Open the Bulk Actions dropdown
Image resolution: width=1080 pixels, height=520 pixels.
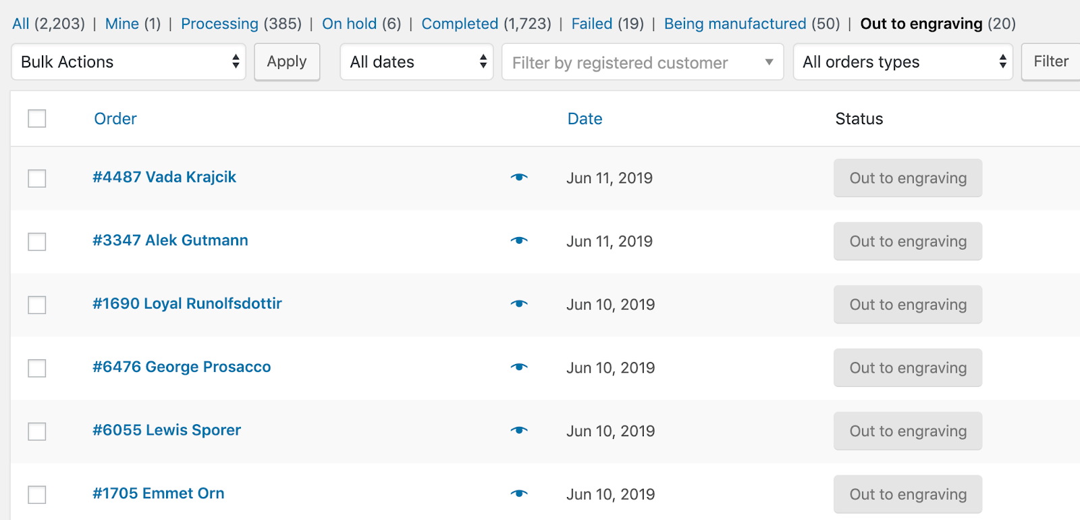click(x=129, y=62)
